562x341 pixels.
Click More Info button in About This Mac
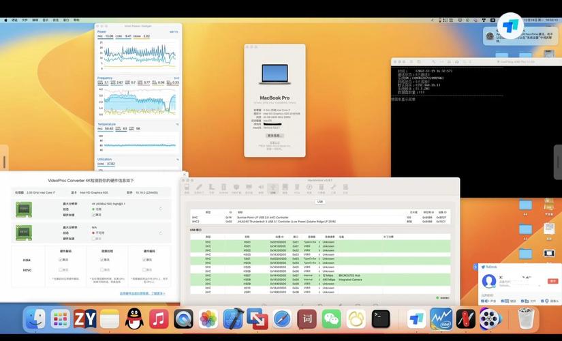[275, 135]
